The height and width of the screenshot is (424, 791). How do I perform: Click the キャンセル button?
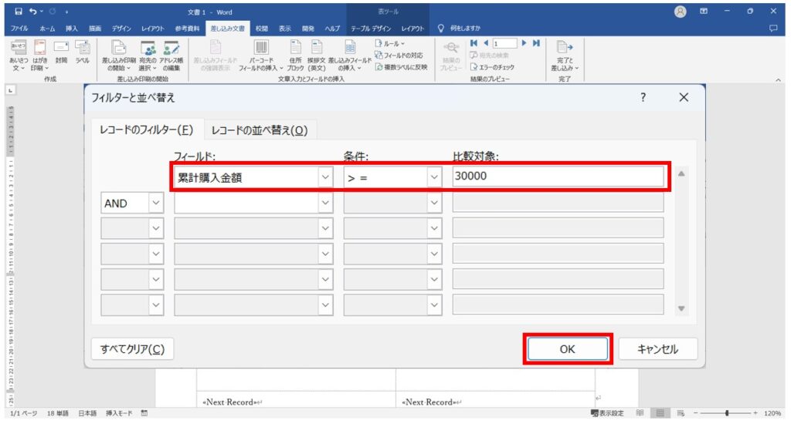pos(657,349)
